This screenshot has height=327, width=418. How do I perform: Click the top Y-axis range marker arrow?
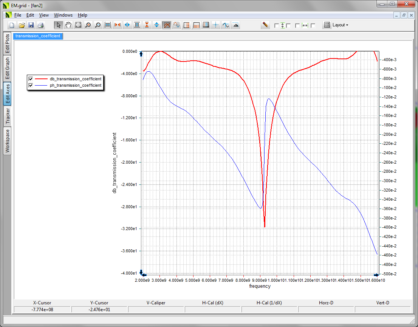[x=141, y=54]
